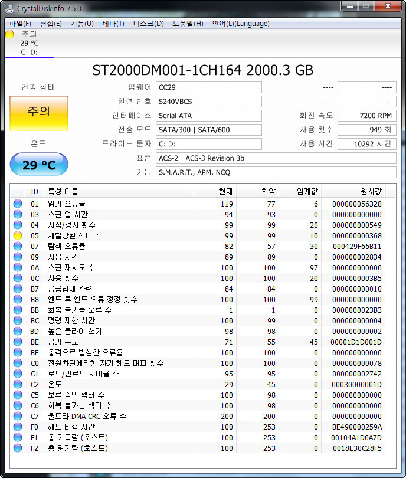
Task: Click the CrystalDiskInfo title bar app icon
Action: (x=9, y=8)
